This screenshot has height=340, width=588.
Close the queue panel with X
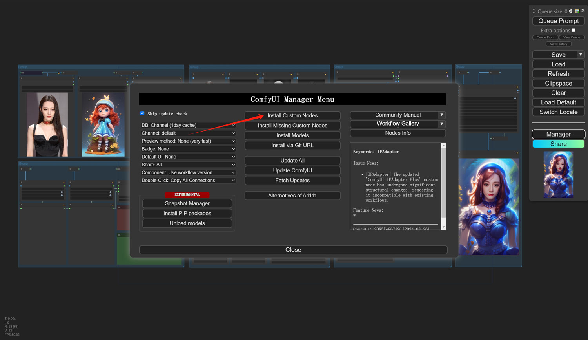tap(583, 11)
